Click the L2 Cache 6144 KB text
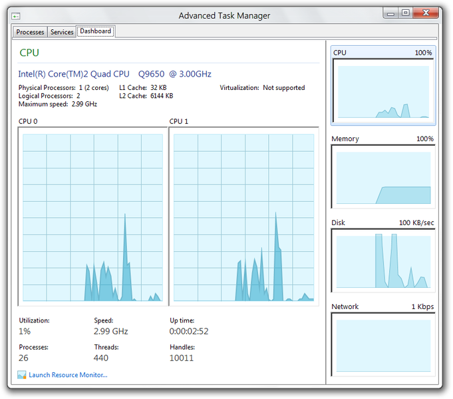453x399 pixels. point(146,96)
